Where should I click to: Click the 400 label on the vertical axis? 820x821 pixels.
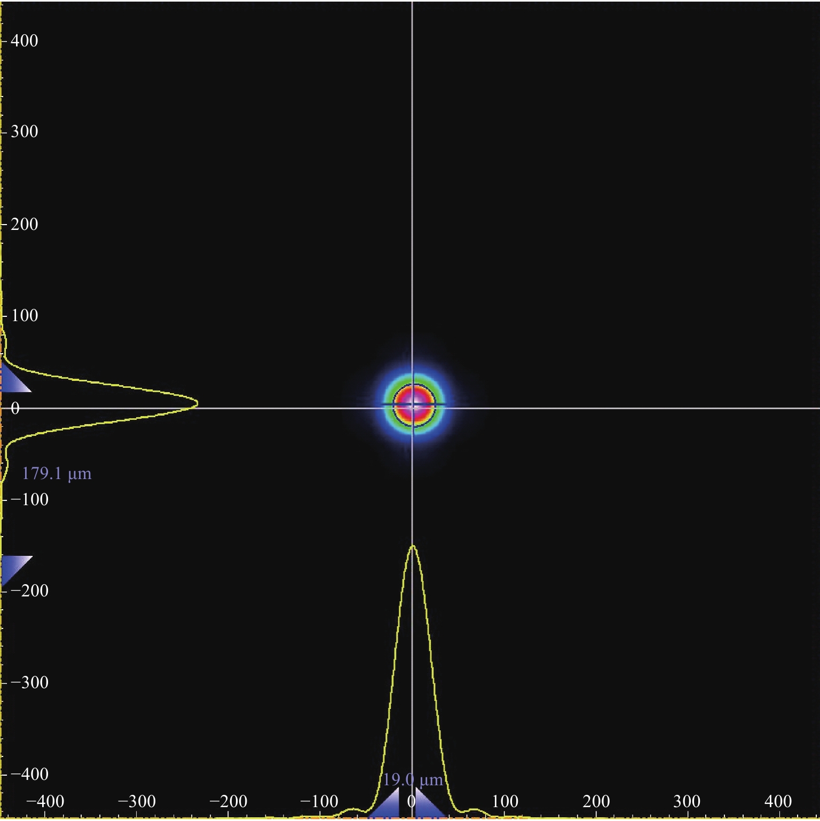click(25, 41)
